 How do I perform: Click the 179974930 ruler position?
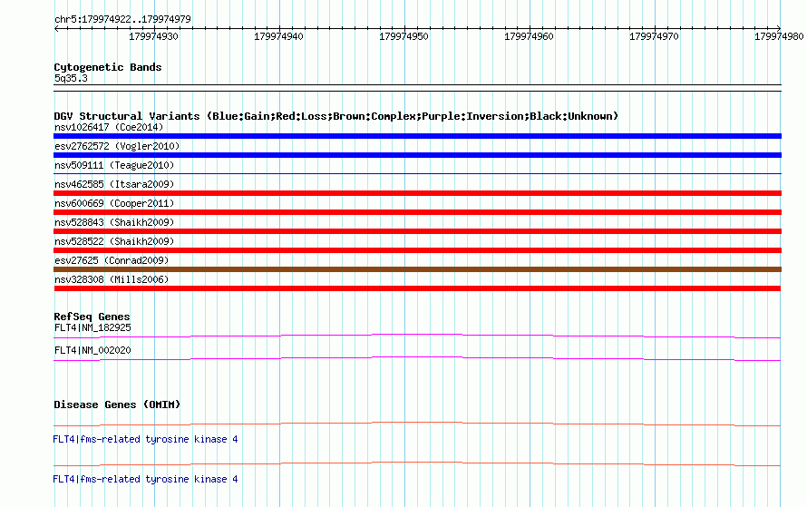153,36
